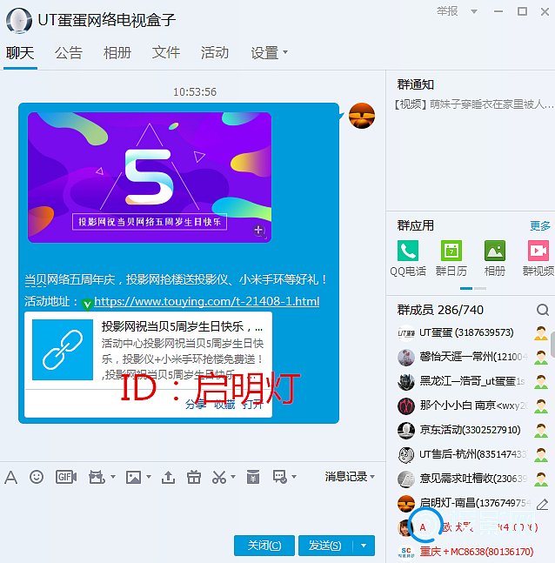Click 分享 on the link card
Viewport: 555px width, 563px height.
point(196,405)
